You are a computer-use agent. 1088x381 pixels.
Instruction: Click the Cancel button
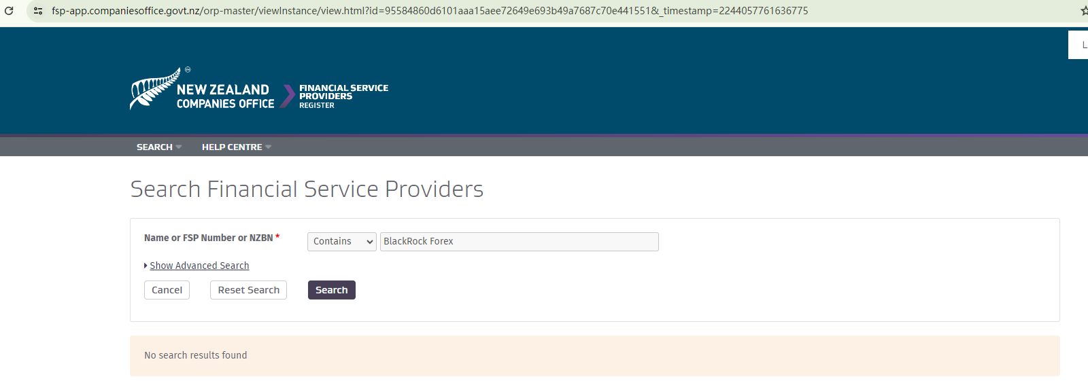(167, 290)
